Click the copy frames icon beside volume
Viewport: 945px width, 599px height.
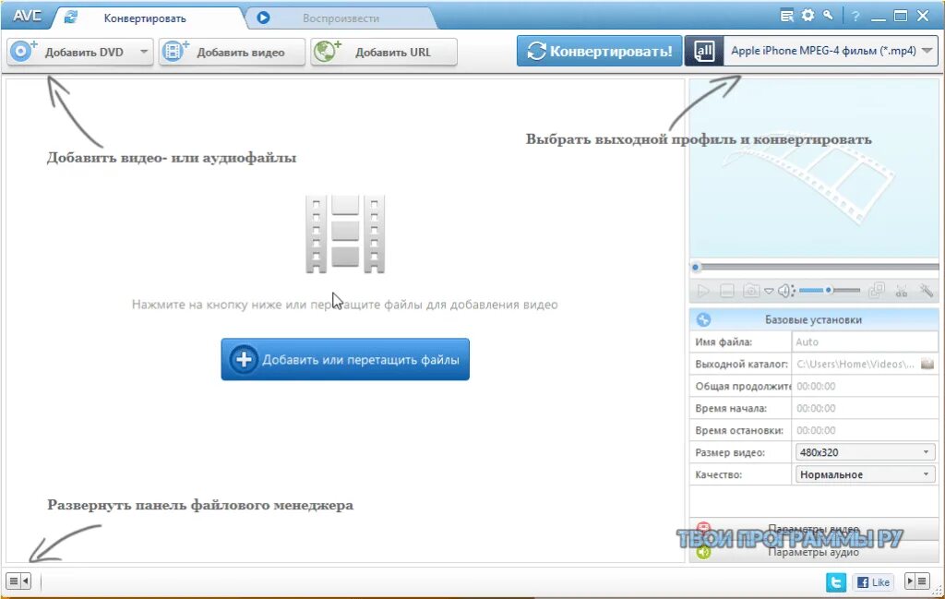coord(877,291)
